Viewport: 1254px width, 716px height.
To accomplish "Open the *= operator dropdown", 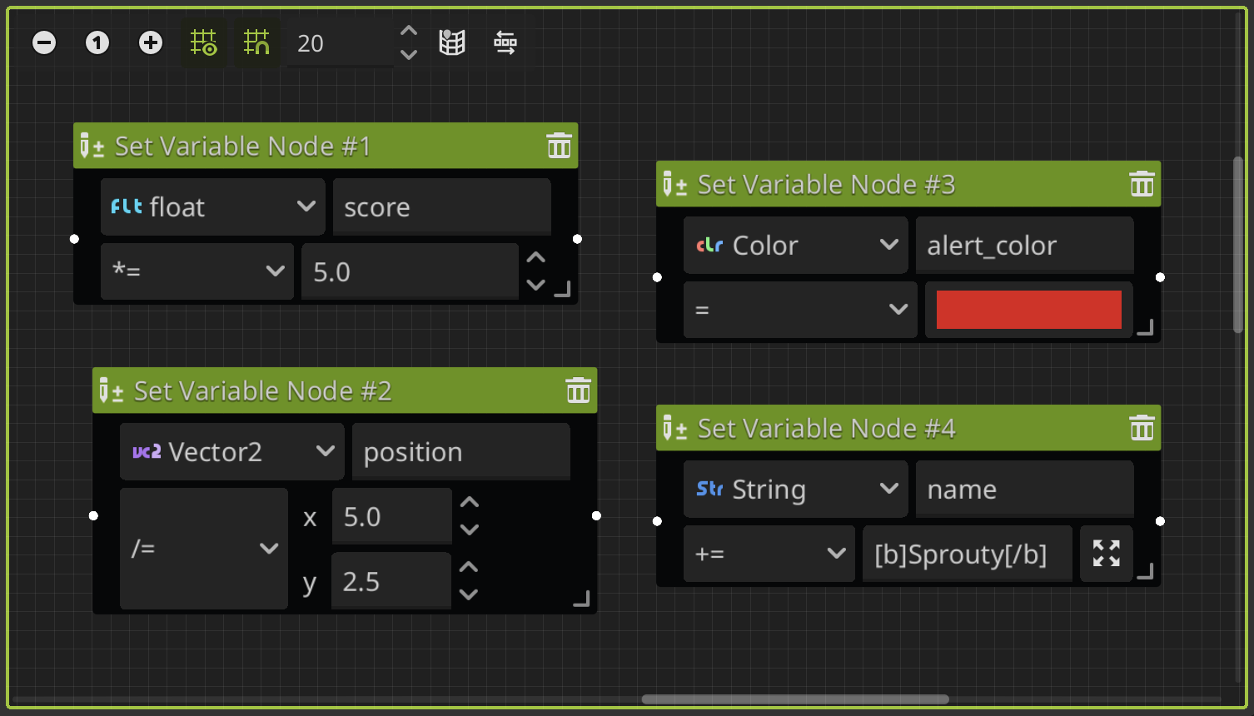I will (197, 271).
